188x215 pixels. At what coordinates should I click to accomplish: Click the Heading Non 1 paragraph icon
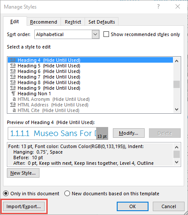tap(13, 94)
